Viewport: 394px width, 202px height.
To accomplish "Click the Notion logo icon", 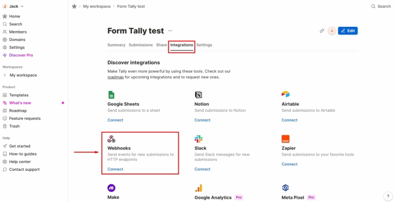I will point(198,95).
